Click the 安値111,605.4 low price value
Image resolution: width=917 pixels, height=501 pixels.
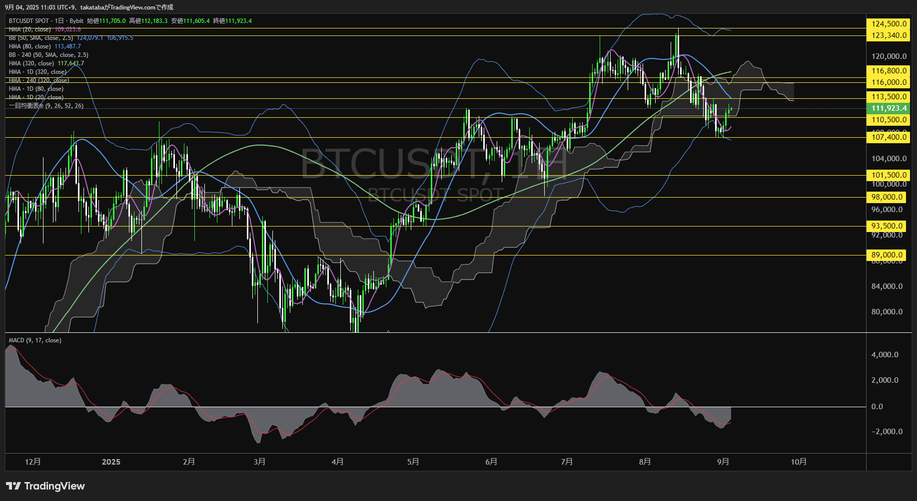[x=190, y=21]
